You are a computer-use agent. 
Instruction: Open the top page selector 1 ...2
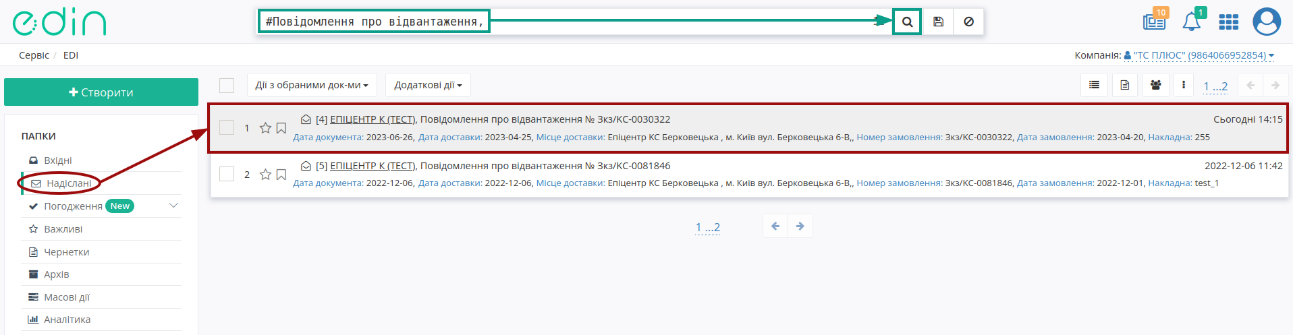(1215, 86)
